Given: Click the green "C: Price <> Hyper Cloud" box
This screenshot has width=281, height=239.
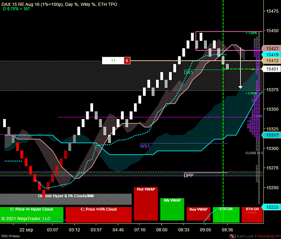Looking at the screenshot, I should coord(31,215).
